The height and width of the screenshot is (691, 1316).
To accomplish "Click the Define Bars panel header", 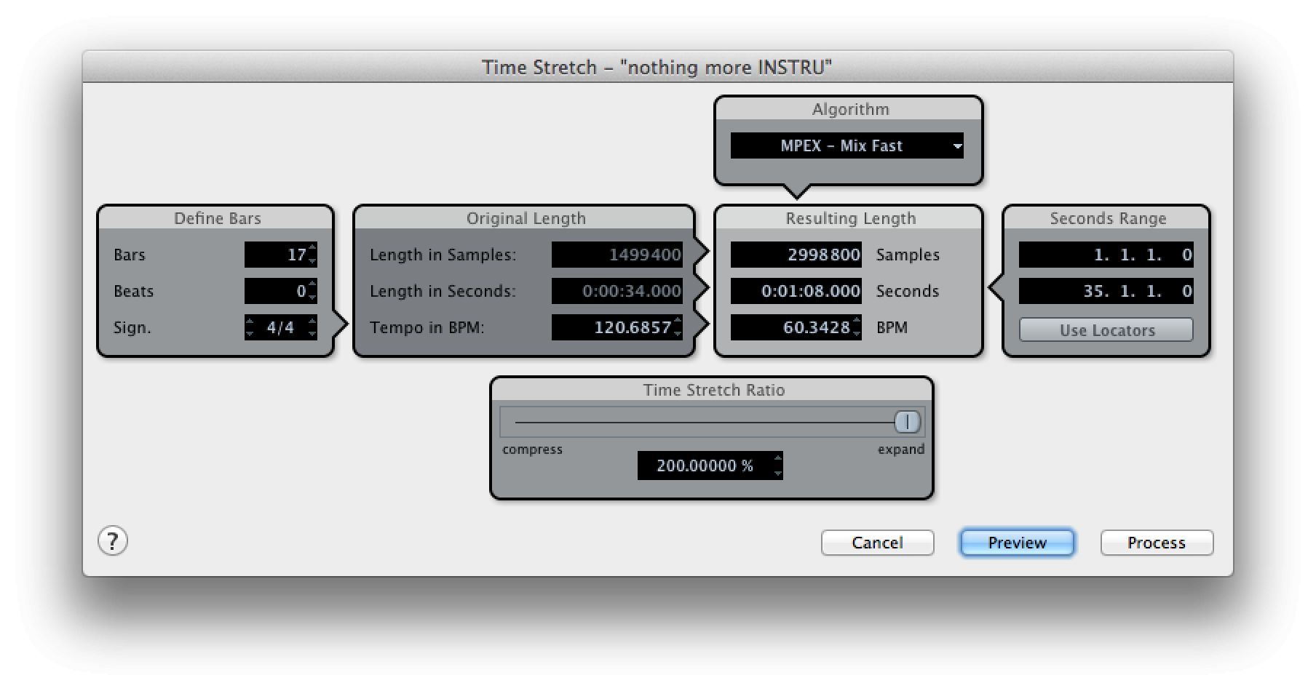I will point(217,218).
